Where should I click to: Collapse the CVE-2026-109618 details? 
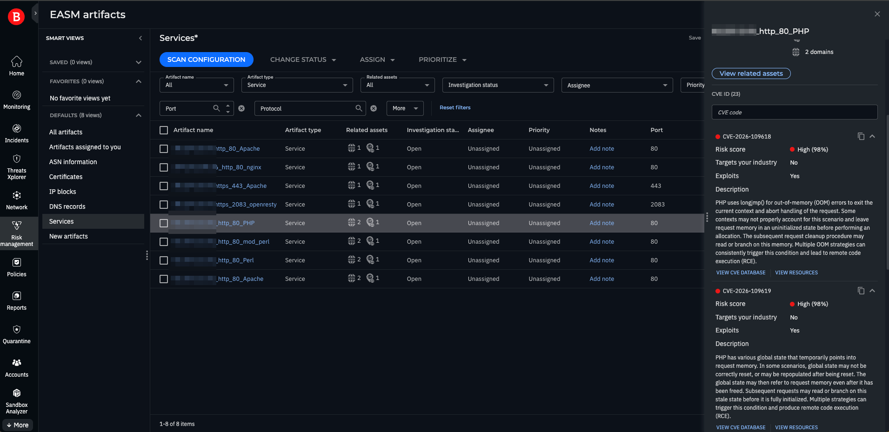(x=872, y=136)
